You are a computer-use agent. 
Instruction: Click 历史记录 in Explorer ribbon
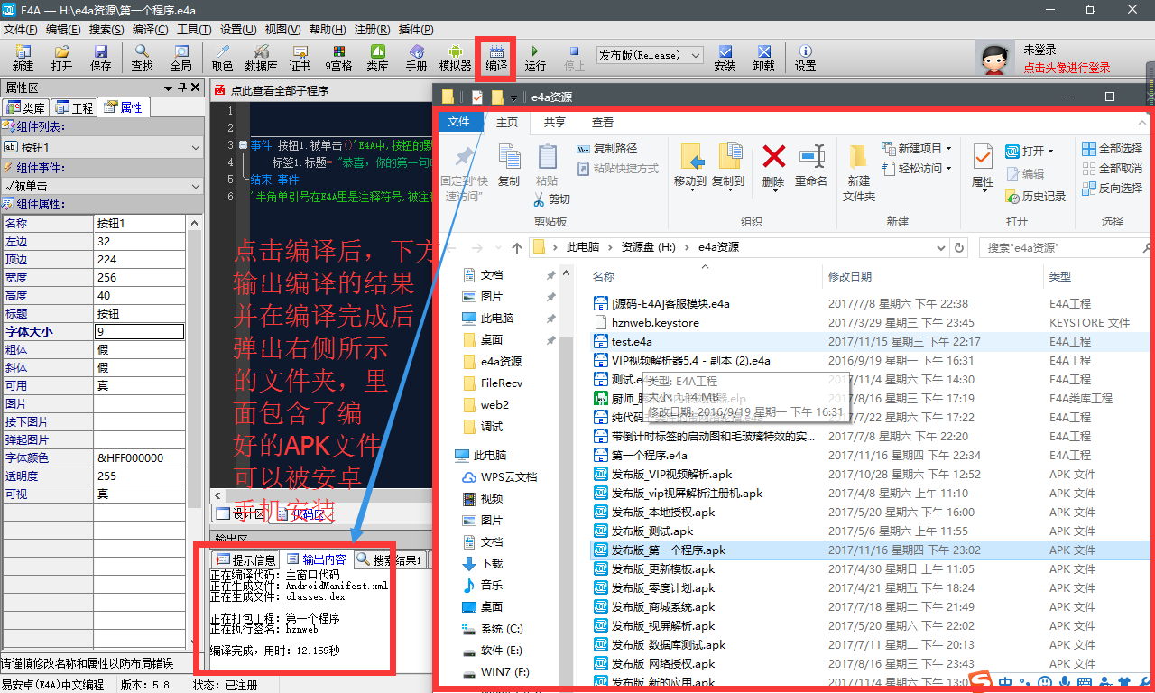[1036, 196]
